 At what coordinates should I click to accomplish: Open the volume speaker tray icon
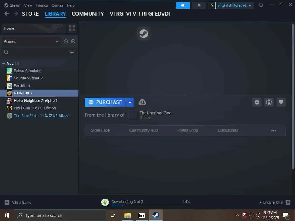coord(258,215)
